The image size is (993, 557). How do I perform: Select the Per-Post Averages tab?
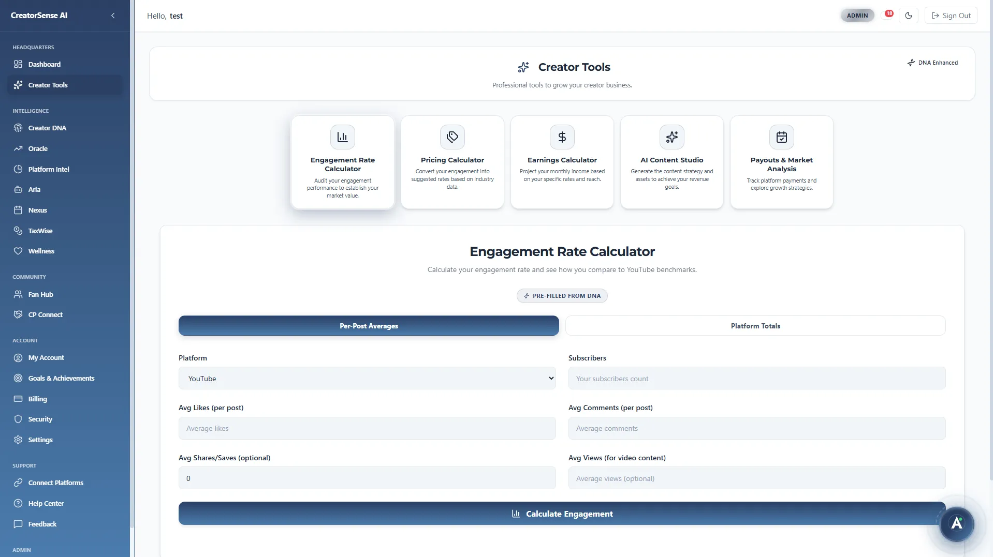coord(368,326)
